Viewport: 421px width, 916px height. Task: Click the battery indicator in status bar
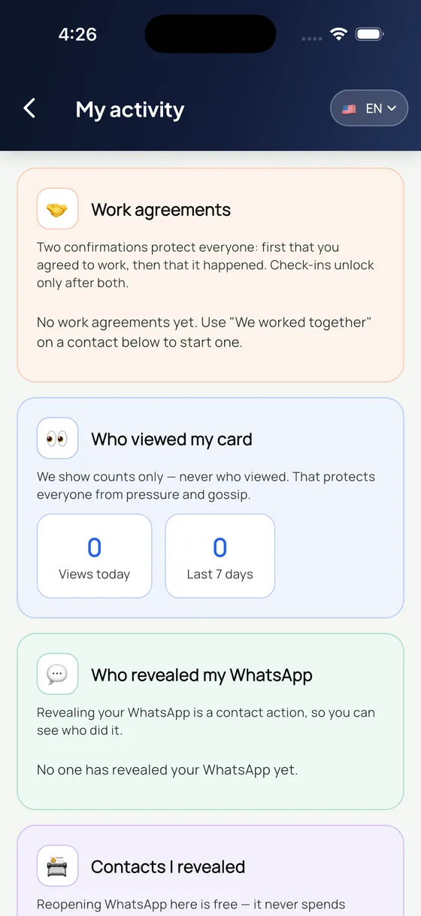(371, 35)
